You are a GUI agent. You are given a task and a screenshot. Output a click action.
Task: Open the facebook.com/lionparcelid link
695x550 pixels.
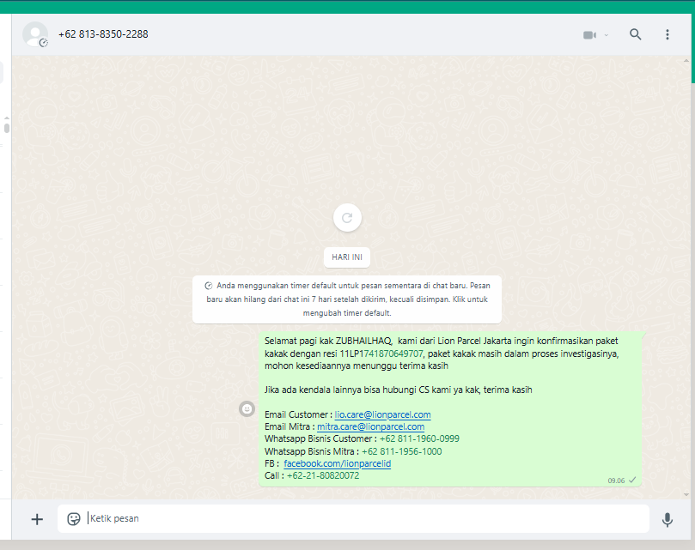[338, 463]
